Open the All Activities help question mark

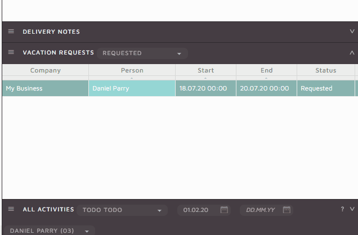342,209
